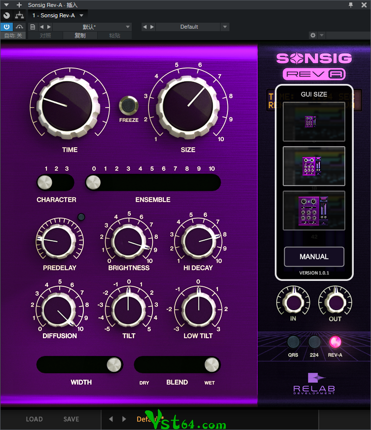Image resolution: width=371 pixels, height=430 pixels.
Task: Click the 粘贴 paste button
Action: 114,36
